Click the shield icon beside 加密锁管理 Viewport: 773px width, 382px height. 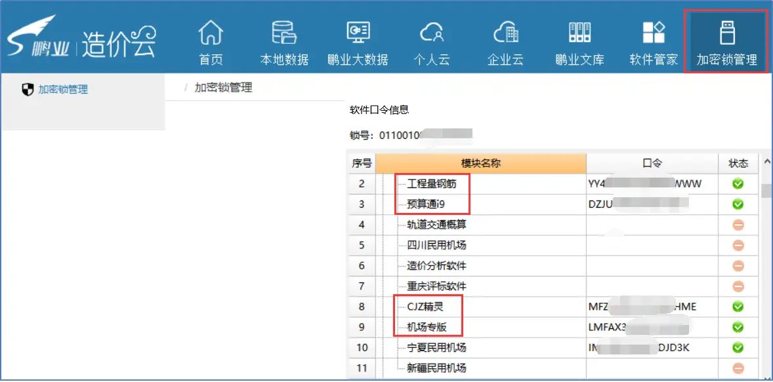[x=28, y=89]
